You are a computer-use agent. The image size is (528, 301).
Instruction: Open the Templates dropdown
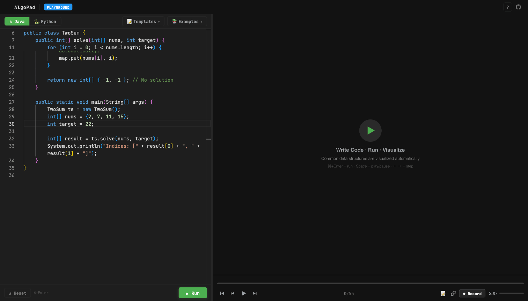143,21
